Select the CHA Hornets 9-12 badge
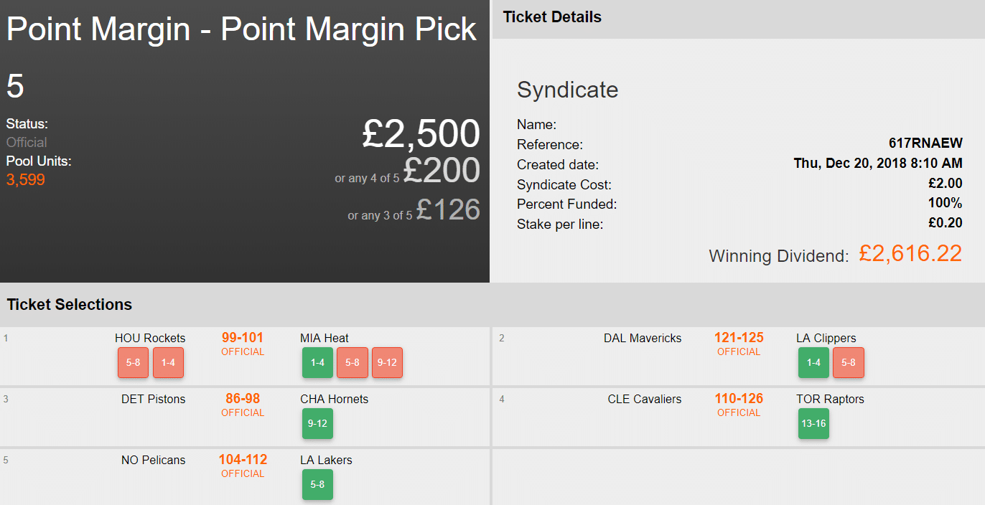This screenshot has height=505, width=985. (x=317, y=424)
